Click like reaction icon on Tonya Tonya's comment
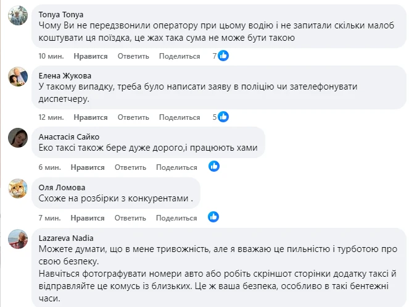409x307 pixels. coord(223,56)
